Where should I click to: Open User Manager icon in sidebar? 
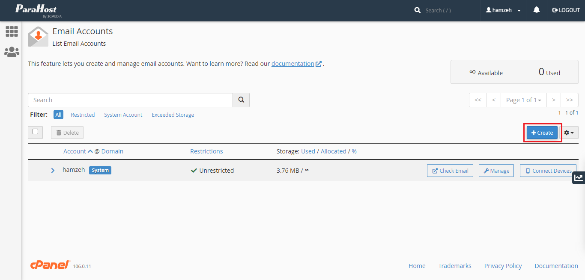point(12,52)
